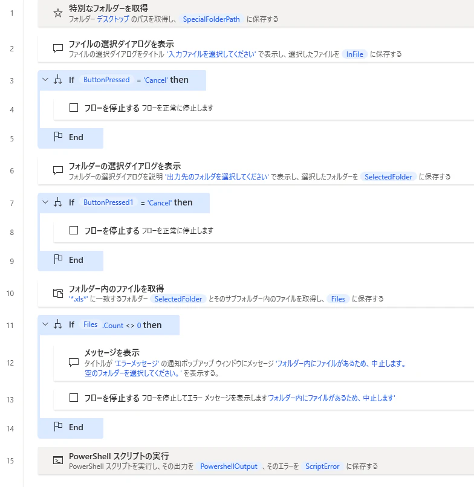Click the folder files icon of フォルダー内のファイルを取得

[58, 293]
